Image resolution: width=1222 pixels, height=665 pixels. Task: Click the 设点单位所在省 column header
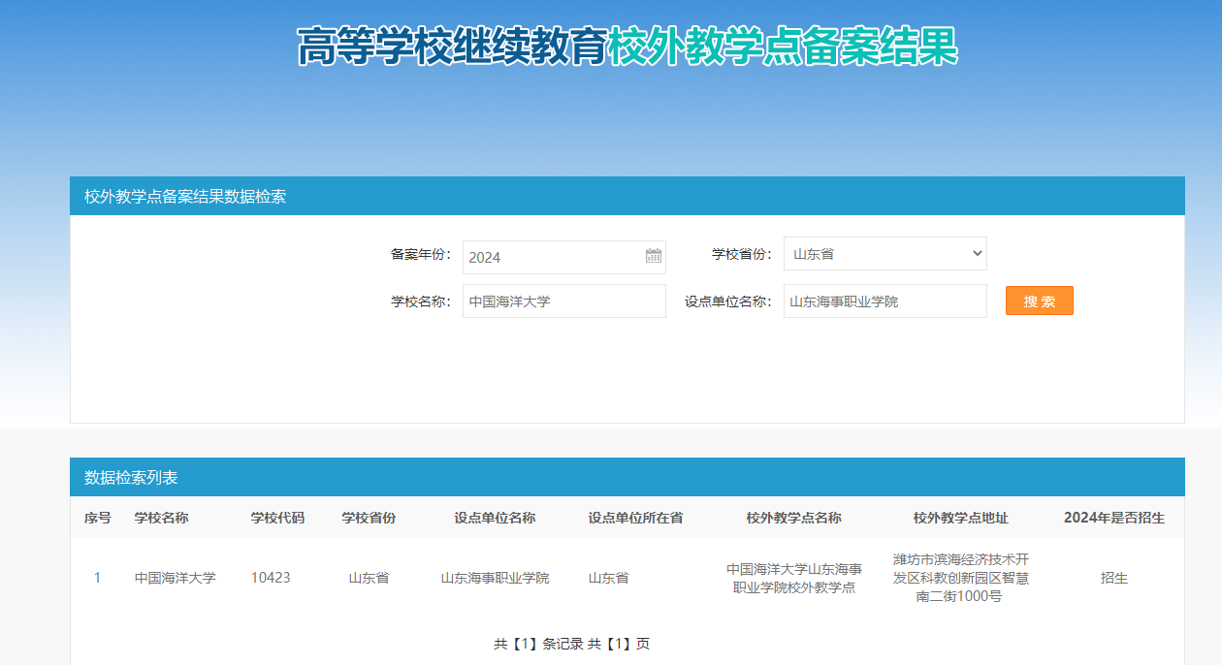[635, 518]
